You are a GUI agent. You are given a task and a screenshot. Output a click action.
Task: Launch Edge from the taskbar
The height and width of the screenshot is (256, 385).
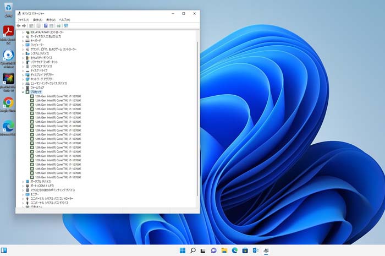tap(234, 250)
